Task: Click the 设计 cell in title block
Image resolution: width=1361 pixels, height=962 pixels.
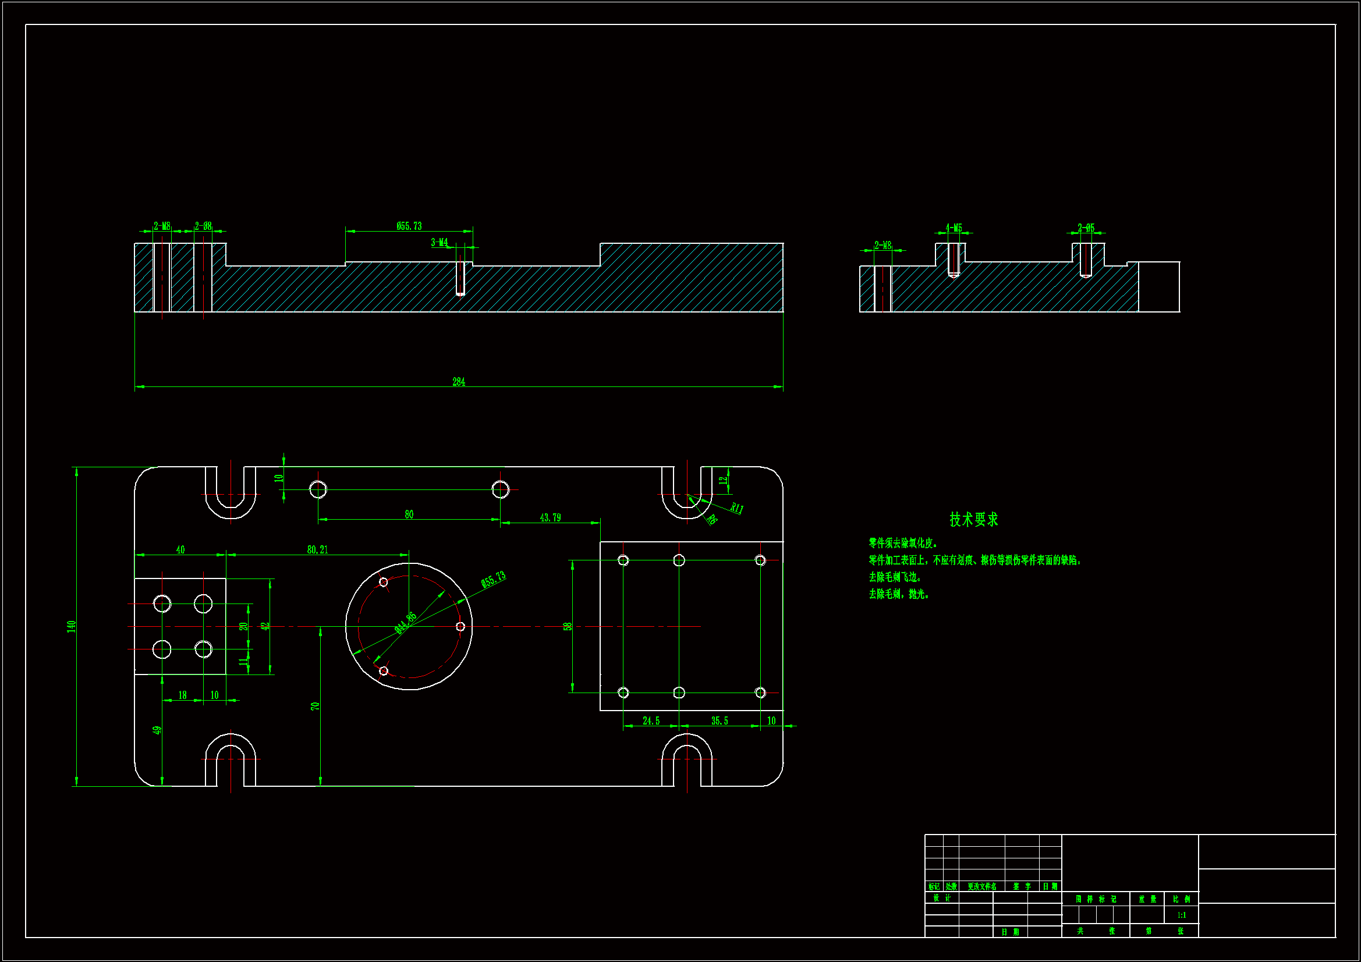Action: click(x=941, y=898)
